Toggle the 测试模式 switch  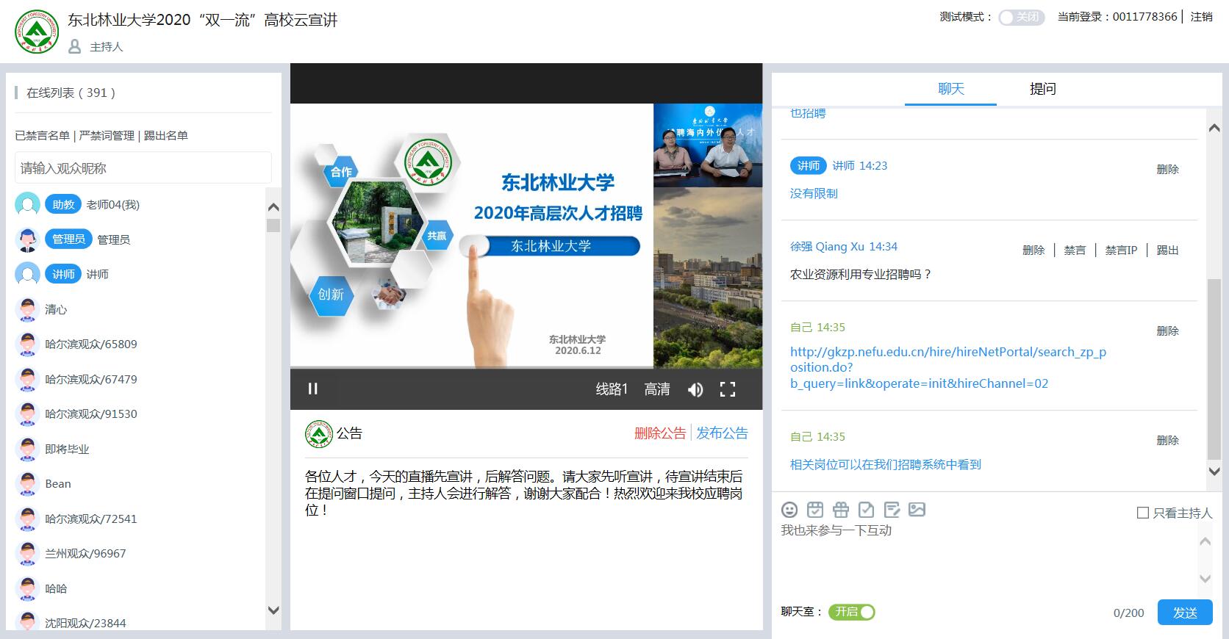pos(1021,17)
